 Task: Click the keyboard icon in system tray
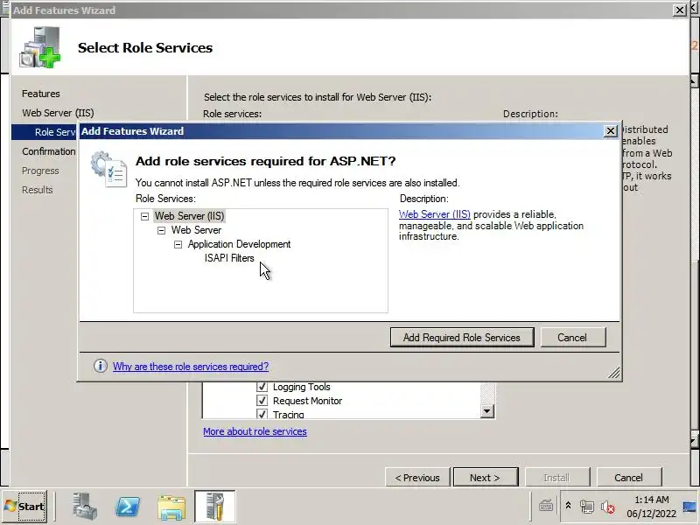point(545,507)
